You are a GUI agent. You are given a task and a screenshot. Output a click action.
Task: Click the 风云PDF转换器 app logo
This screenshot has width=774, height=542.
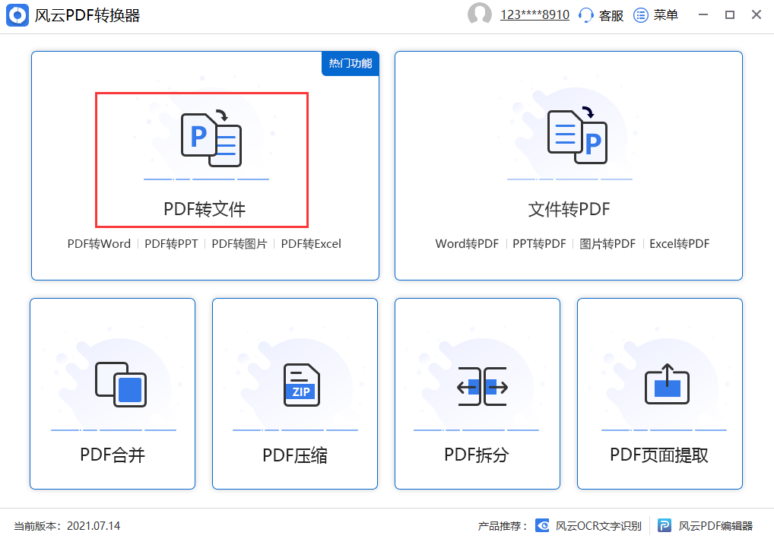[x=17, y=15]
